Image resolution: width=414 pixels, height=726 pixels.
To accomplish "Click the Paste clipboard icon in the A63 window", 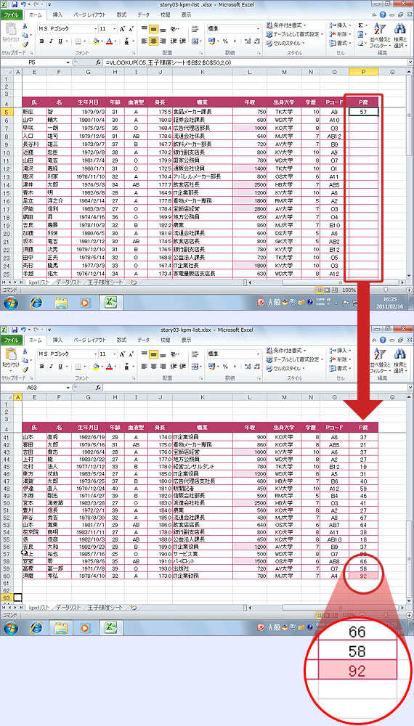I will [x=10, y=355].
